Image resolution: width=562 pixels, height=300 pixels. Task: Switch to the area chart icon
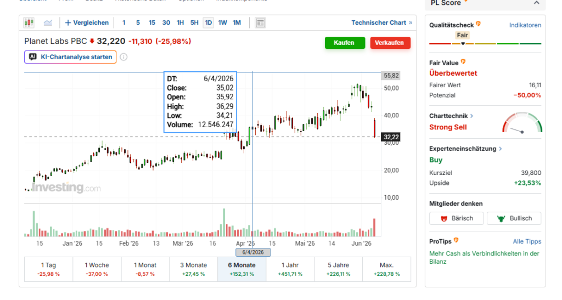click(x=48, y=22)
